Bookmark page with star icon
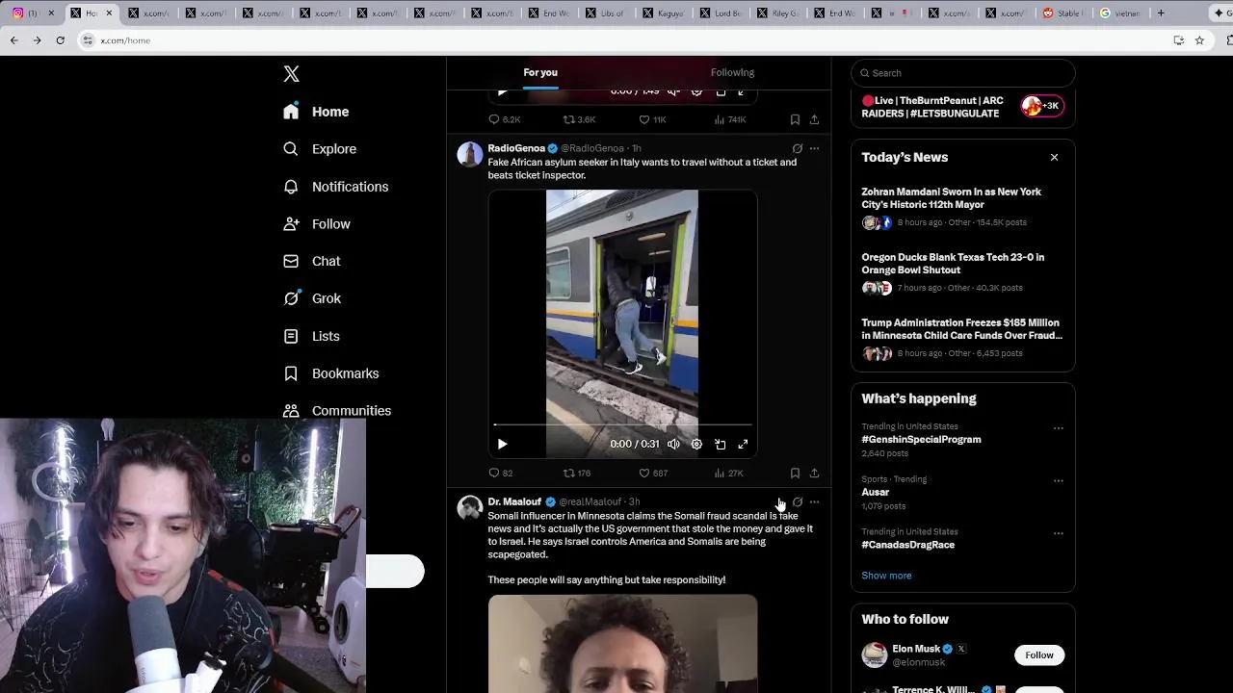The image size is (1233, 693). click(x=1199, y=40)
